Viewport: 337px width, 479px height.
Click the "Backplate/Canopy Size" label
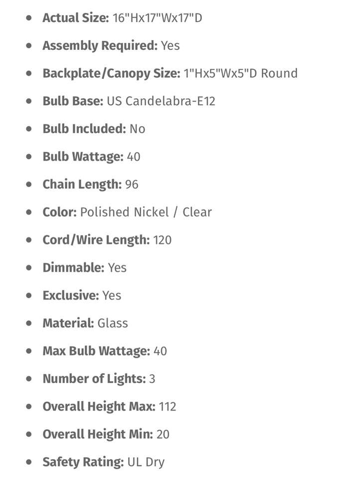pos(111,73)
